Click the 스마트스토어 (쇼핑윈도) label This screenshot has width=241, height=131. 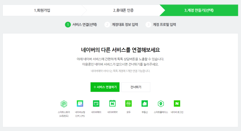coord(64,114)
